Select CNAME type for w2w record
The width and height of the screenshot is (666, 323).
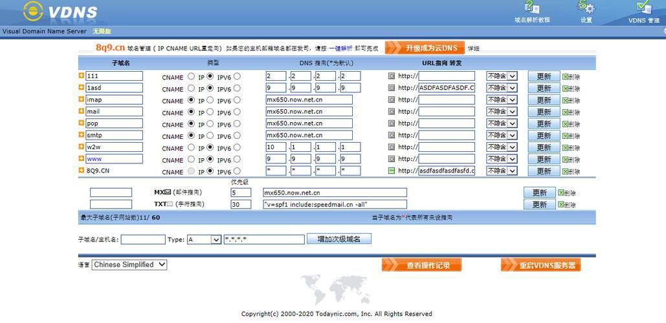tap(191, 147)
